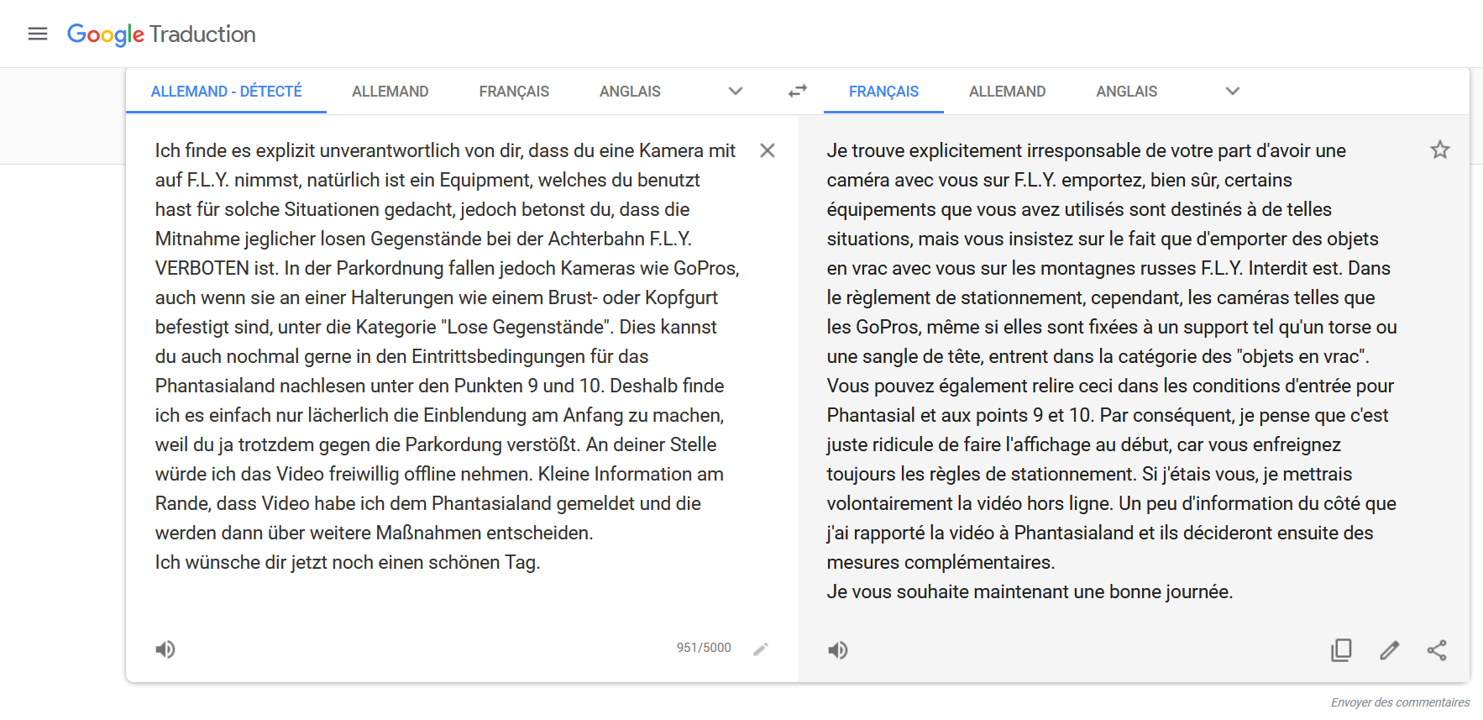The height and width of the screenshot is (720, 1483).
Task: Click the line 'Je vous souhaite maintenant une bonne journée.'
Action: click(1030, 591)
